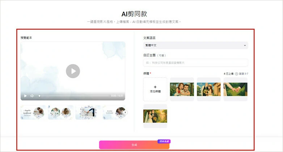
Task: Select second template scene with two circular photos
Action: (x=61, y=112)
